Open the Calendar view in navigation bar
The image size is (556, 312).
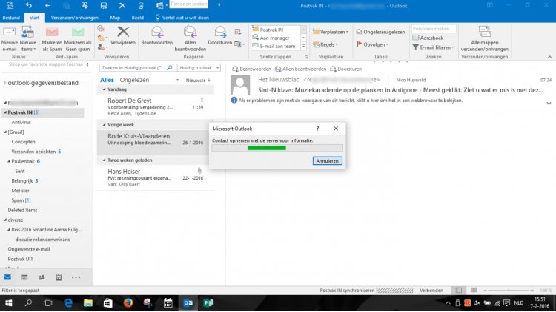point(24,277)
